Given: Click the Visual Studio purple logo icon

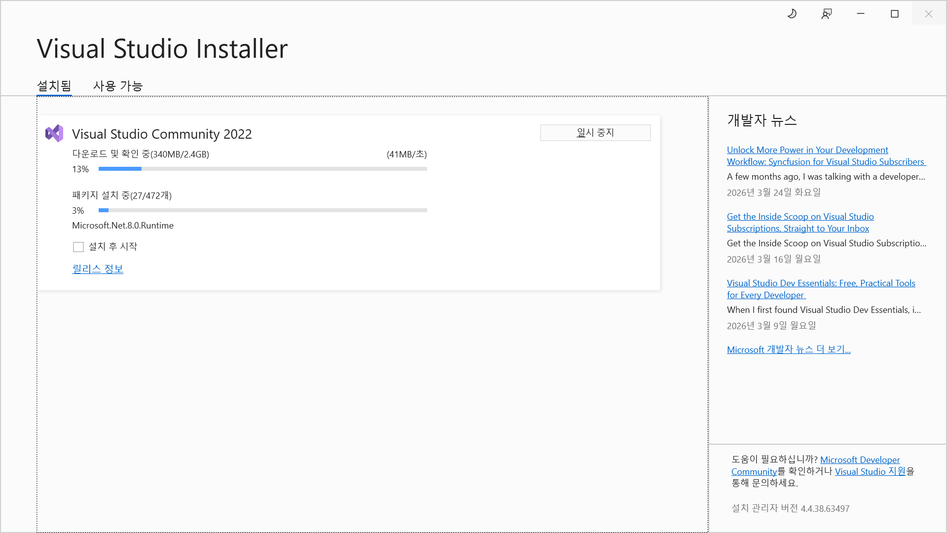Looking at the screenshot, I should pyautogui.click(x=54, y=133).
